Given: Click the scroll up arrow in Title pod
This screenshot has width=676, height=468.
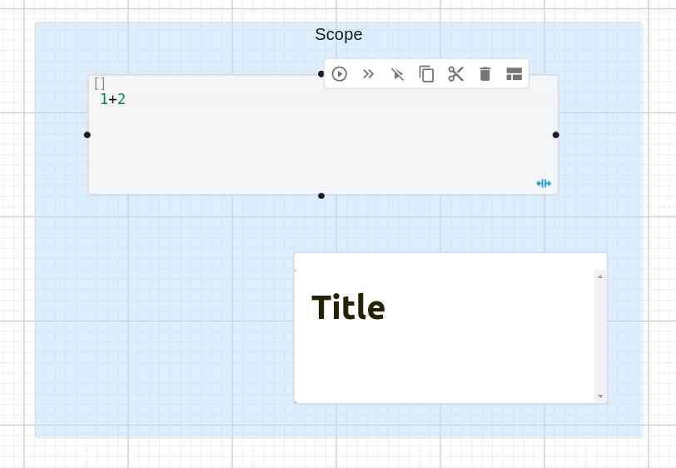Looking at the screenshot, I should [x=600, y=276].
